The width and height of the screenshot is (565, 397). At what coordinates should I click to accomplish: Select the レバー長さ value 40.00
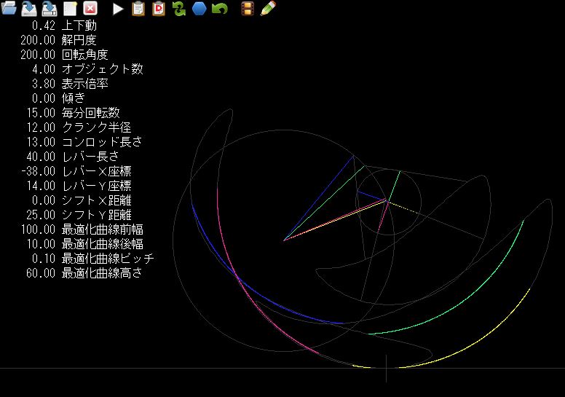[x=41, y=157]
